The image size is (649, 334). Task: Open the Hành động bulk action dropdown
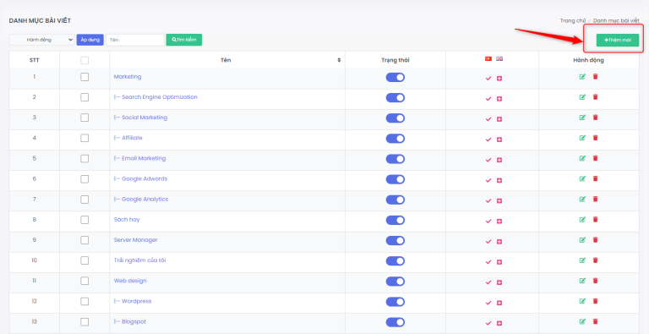tap(41, 40)
